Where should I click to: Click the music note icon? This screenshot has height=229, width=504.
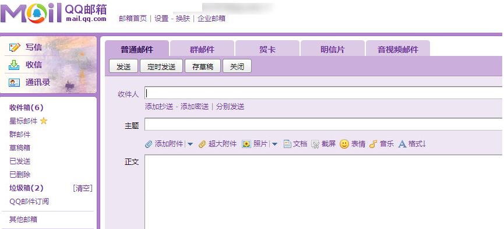pyautogui.click(x=373, y=144)
